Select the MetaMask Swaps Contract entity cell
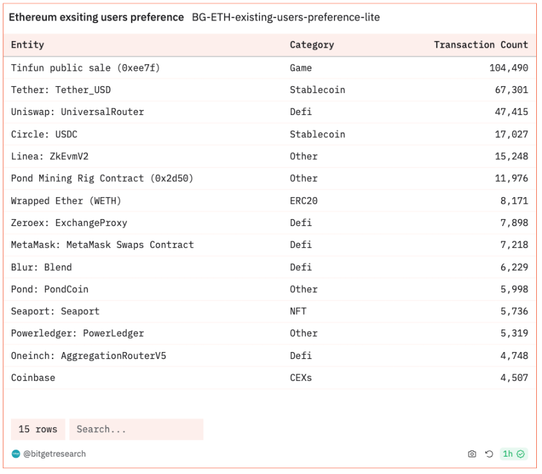The image size is (542, 474). (102, 245)
